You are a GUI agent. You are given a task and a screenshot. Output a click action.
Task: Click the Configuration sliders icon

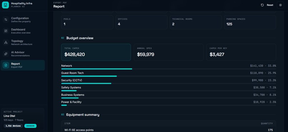coord(6,20)
